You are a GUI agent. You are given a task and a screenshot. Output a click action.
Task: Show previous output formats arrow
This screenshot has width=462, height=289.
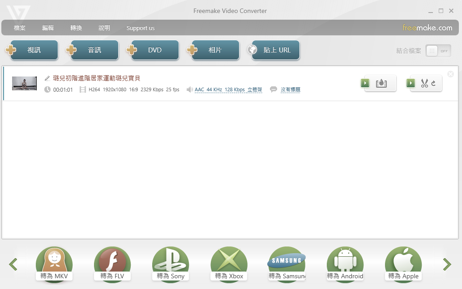coord(13,264)
